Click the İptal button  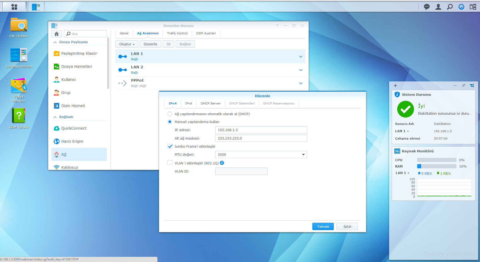[x=347, y=226]
